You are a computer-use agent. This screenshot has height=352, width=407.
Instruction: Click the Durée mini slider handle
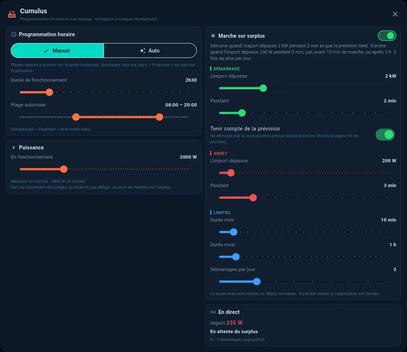[x=234, y=232]
